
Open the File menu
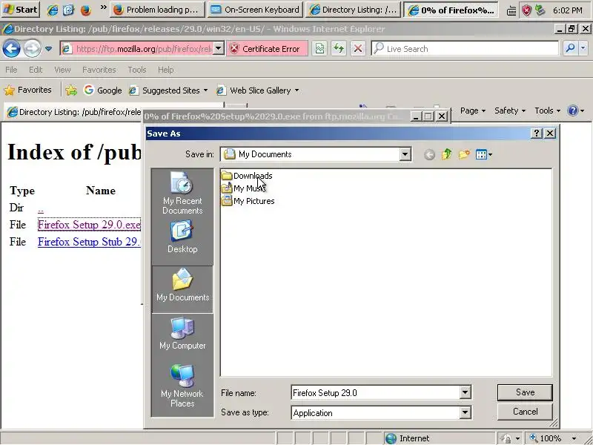click(11, 70)
